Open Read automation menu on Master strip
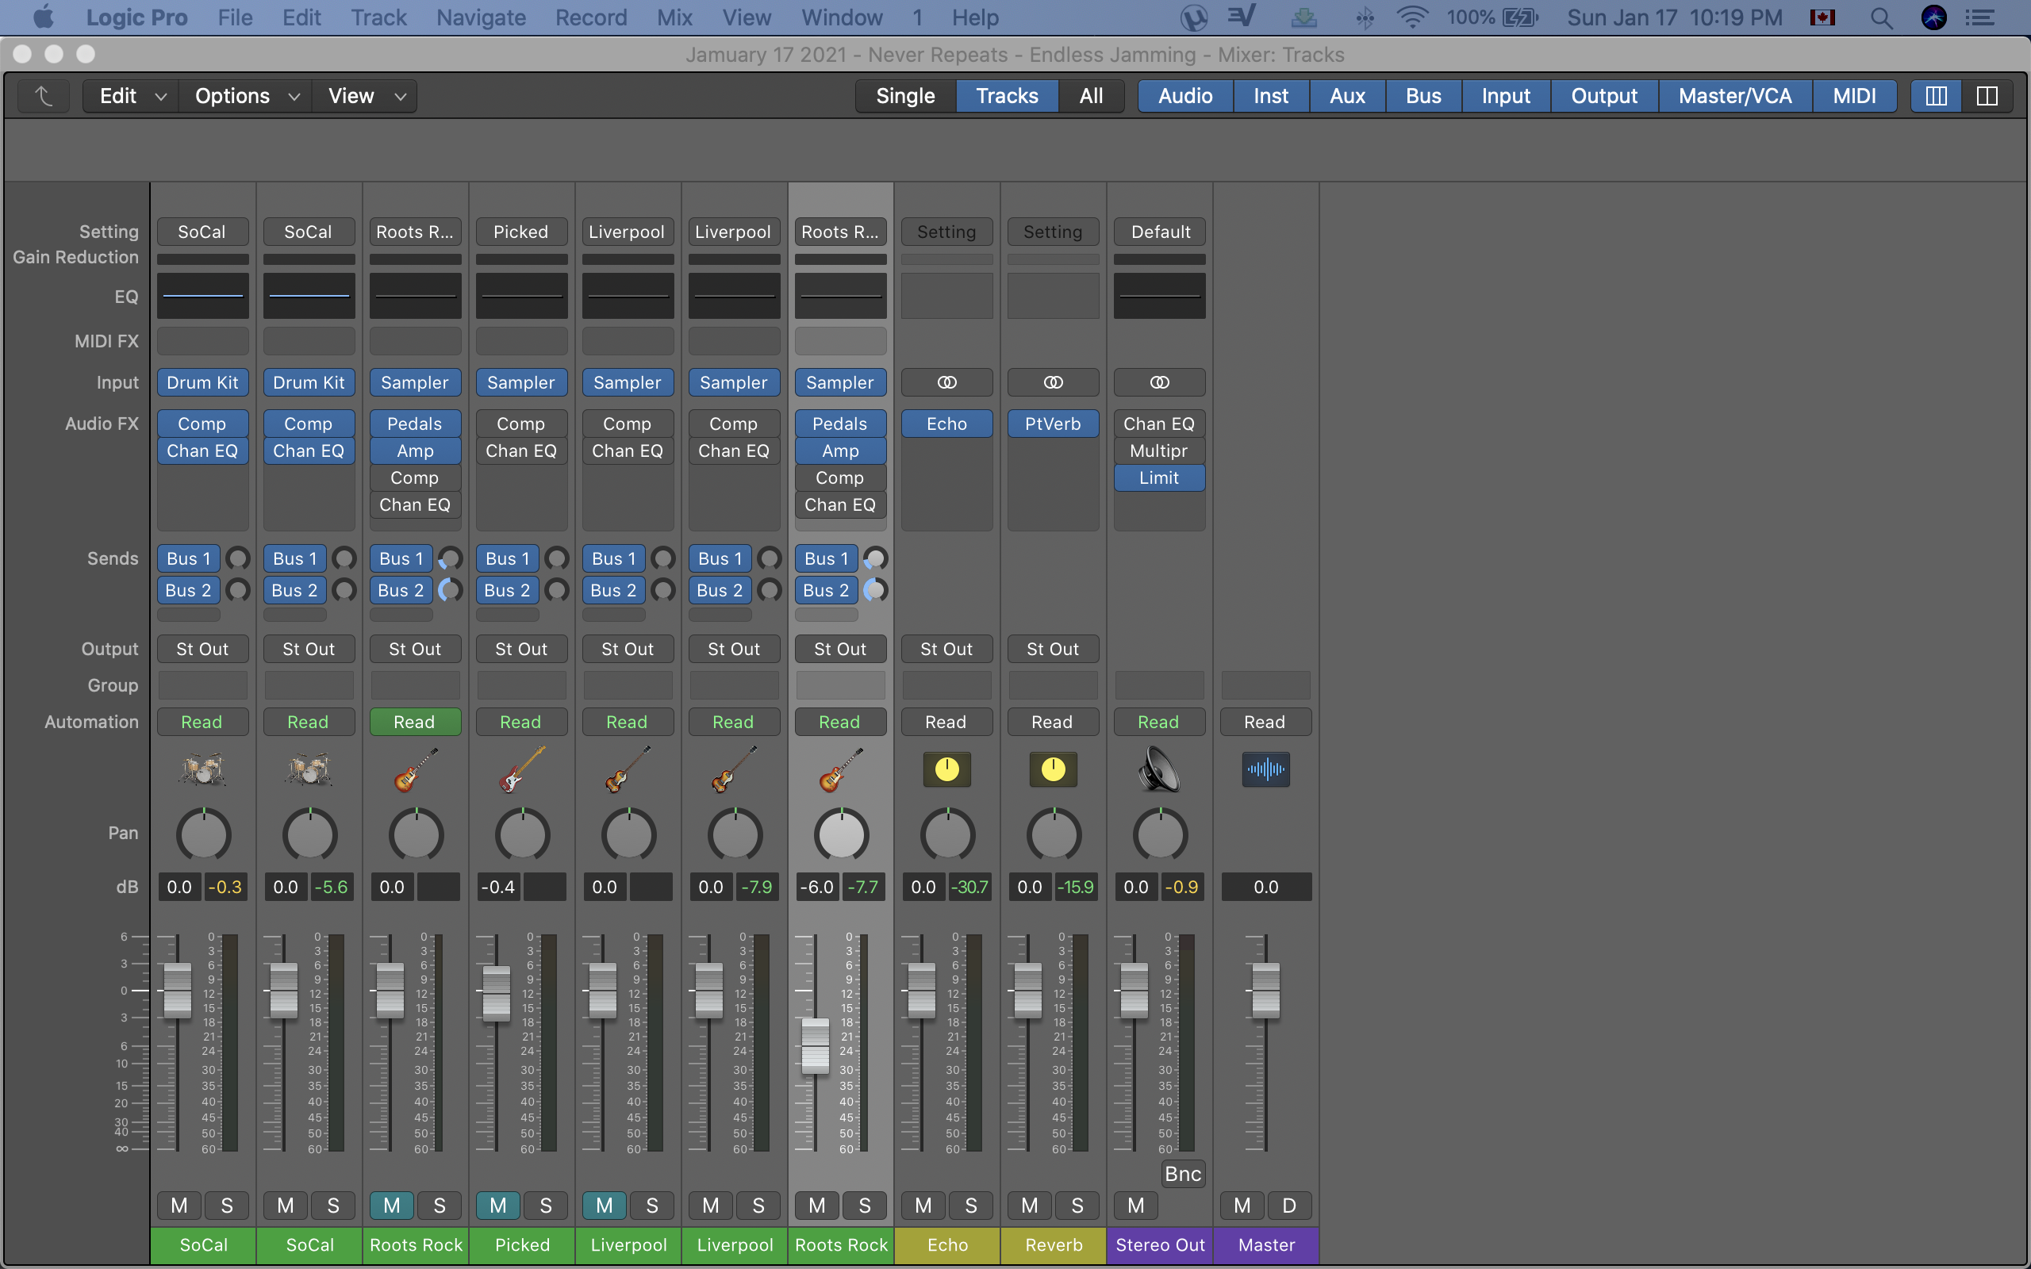 1265,722
